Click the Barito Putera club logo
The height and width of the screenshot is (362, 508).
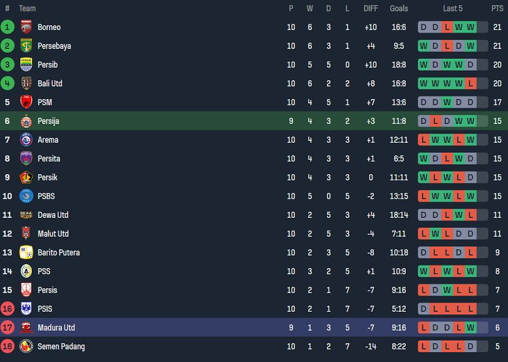[26, 252]
